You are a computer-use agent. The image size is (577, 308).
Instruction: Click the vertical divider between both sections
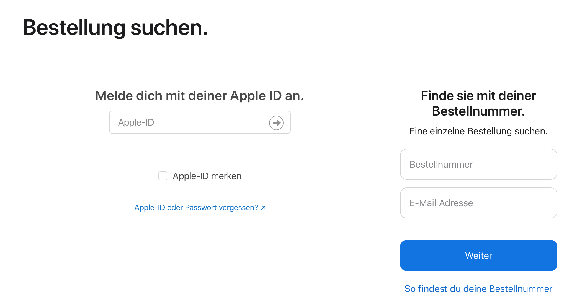(377, 194)
